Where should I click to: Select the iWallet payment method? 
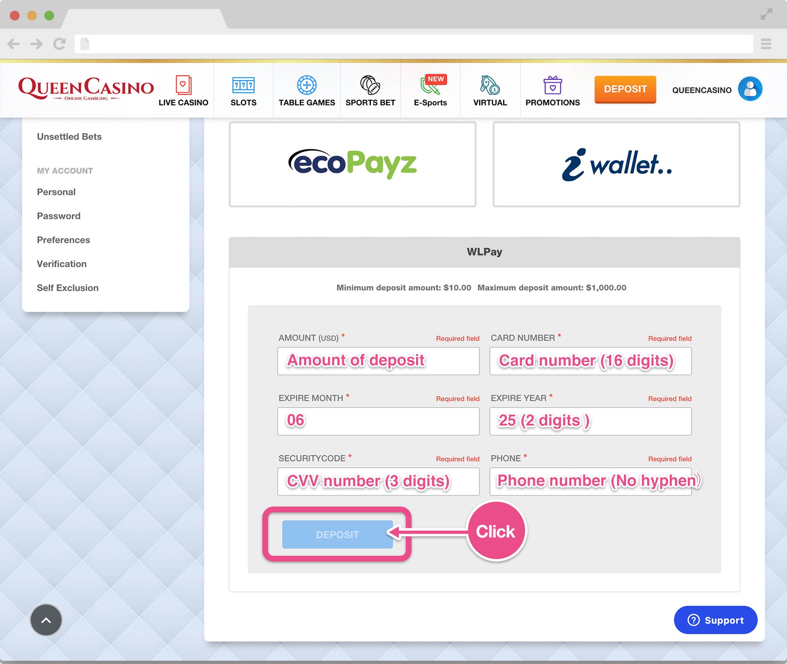[x=616, y=164]
